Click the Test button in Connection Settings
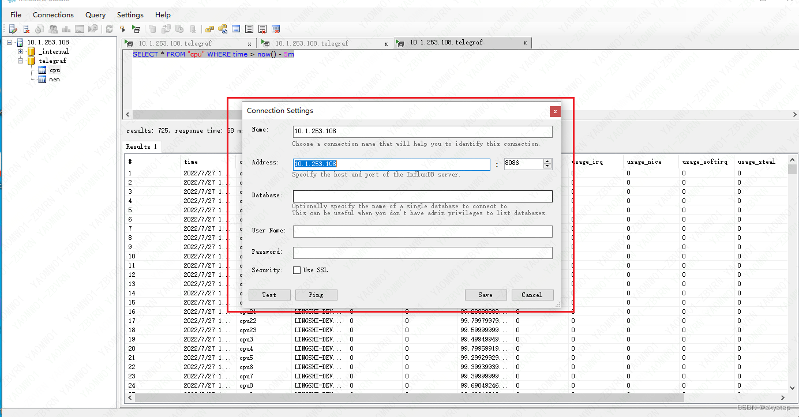799x417 pixels. click(x=269, y=295)
